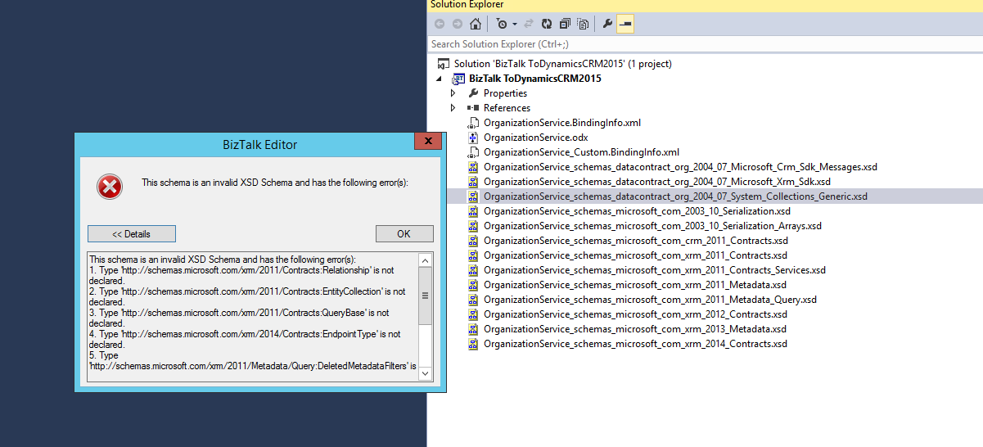The image size is (983, 447).
Task: Select the Solution 'BizTalk ToDynamicsCRM2015' root node
Action: click(563, 64)
